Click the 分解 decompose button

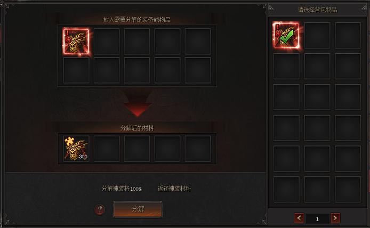point(138,209)
